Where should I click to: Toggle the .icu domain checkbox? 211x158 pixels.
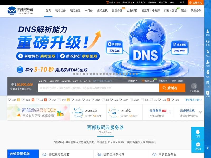[x=160, y=100]
